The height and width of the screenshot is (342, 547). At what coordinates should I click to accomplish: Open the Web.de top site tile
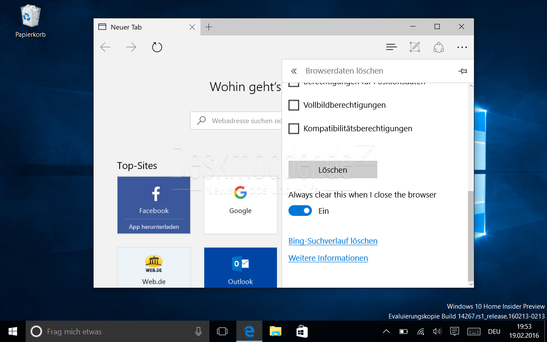154,268
